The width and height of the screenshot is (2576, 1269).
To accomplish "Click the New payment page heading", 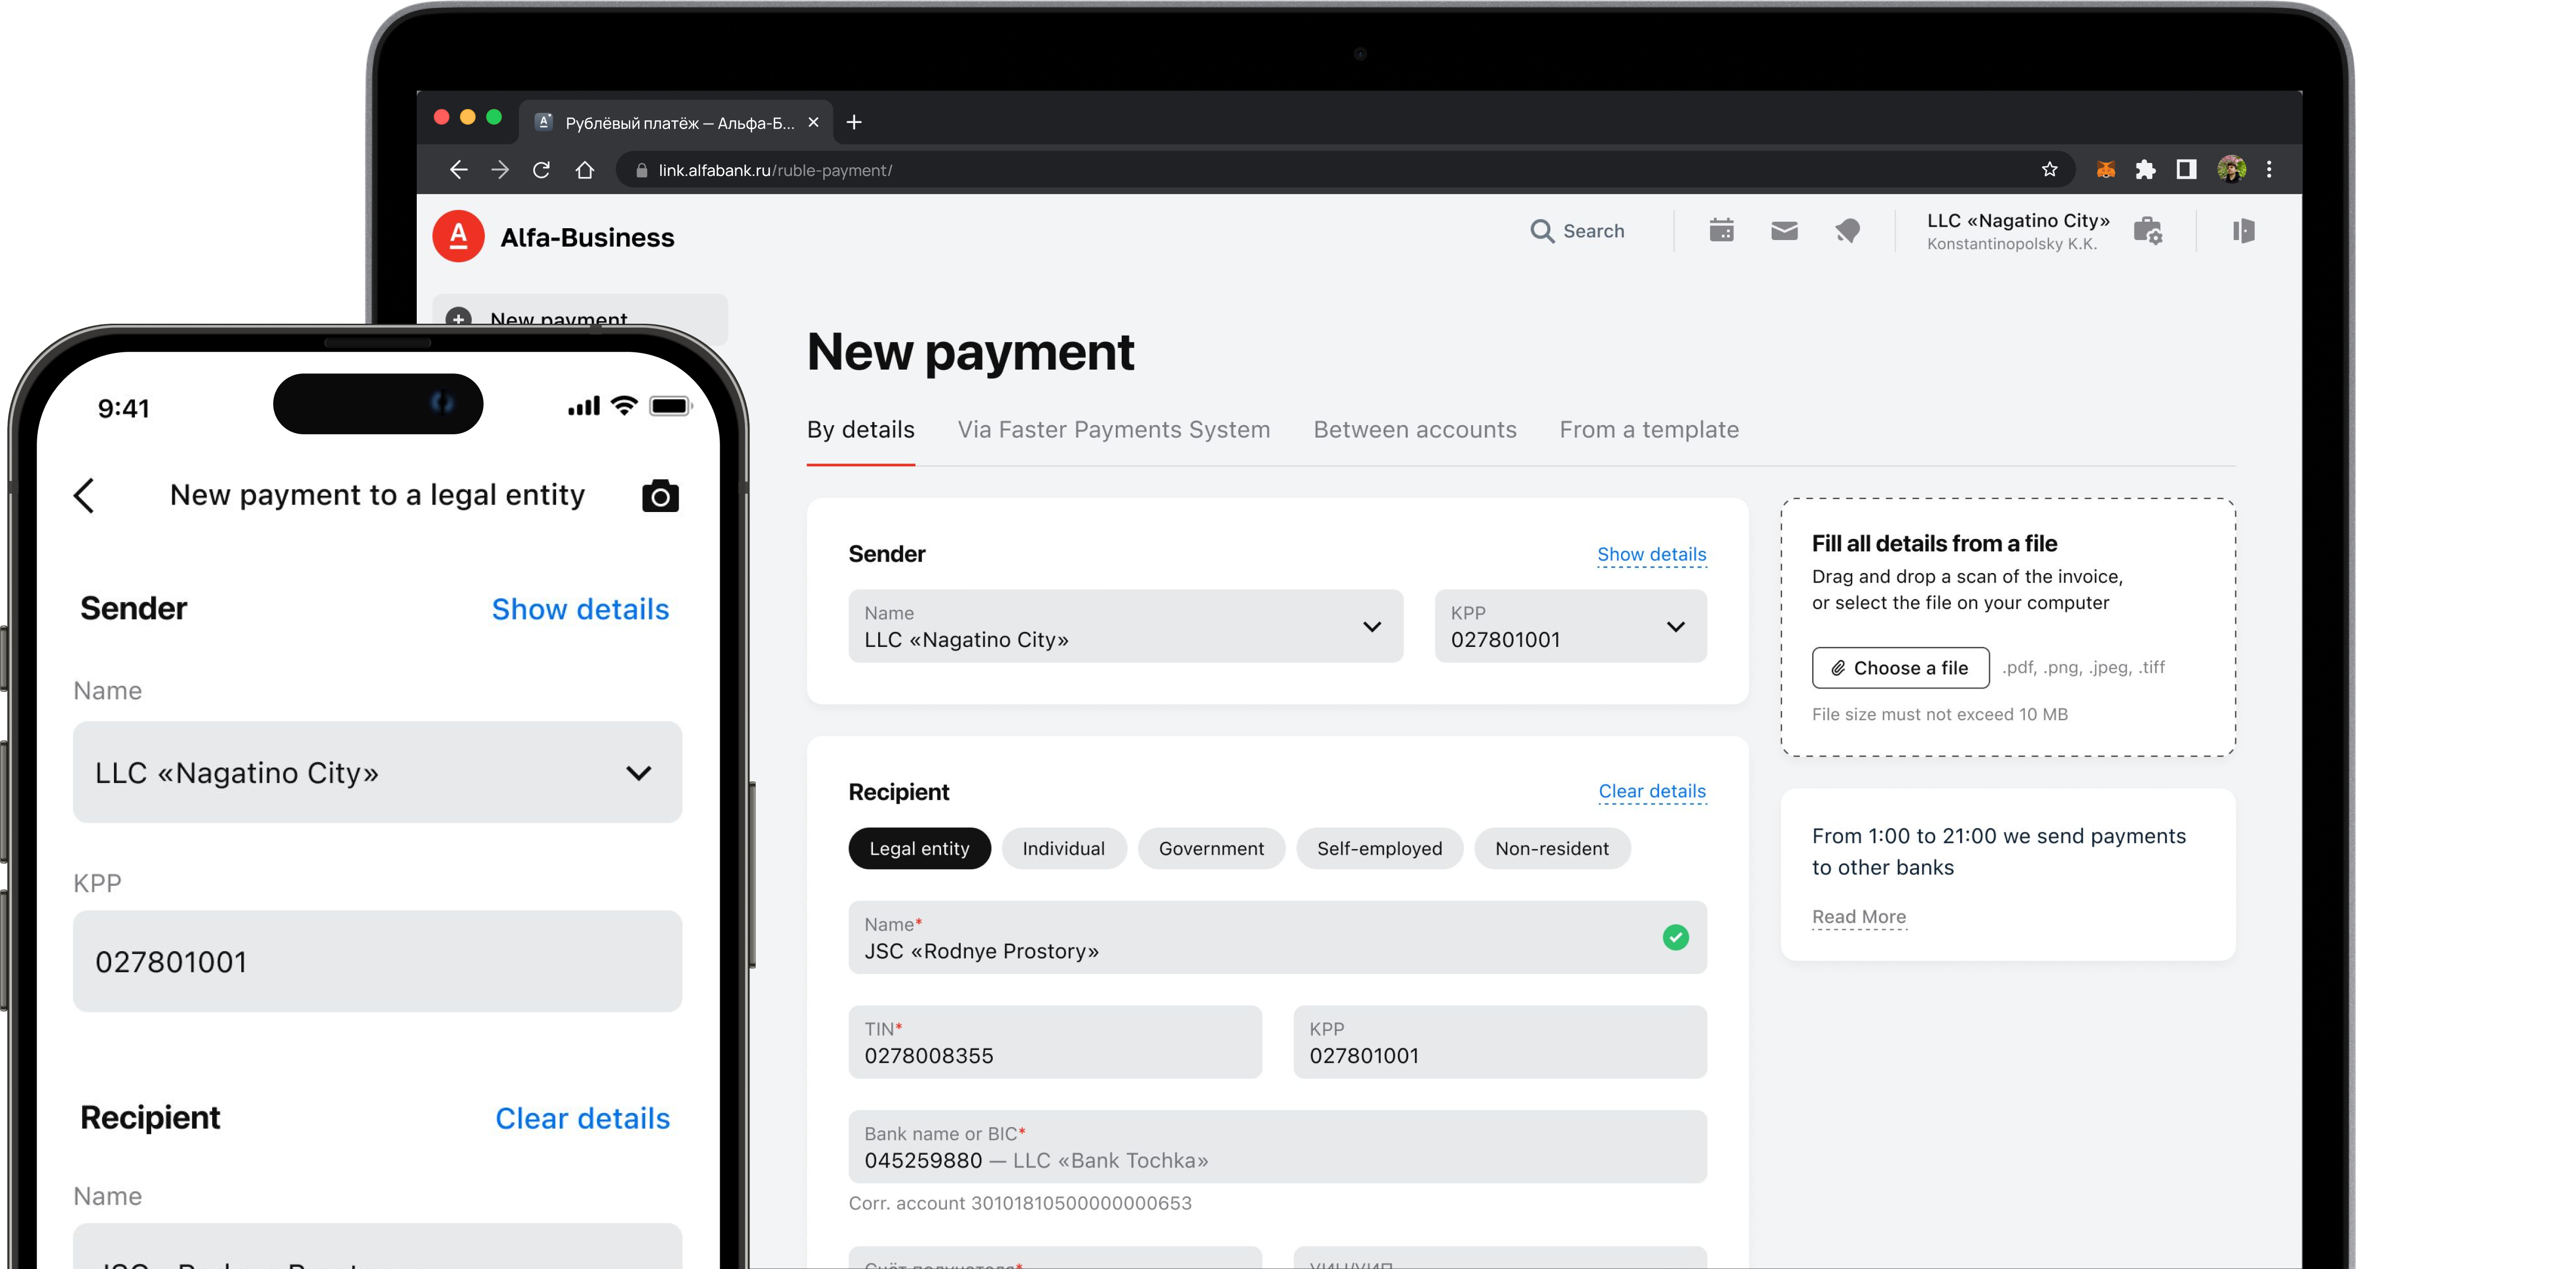I will coord(970,352).
